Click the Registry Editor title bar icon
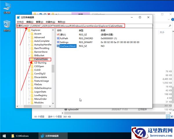174x139 pixels. coord(18,17)
